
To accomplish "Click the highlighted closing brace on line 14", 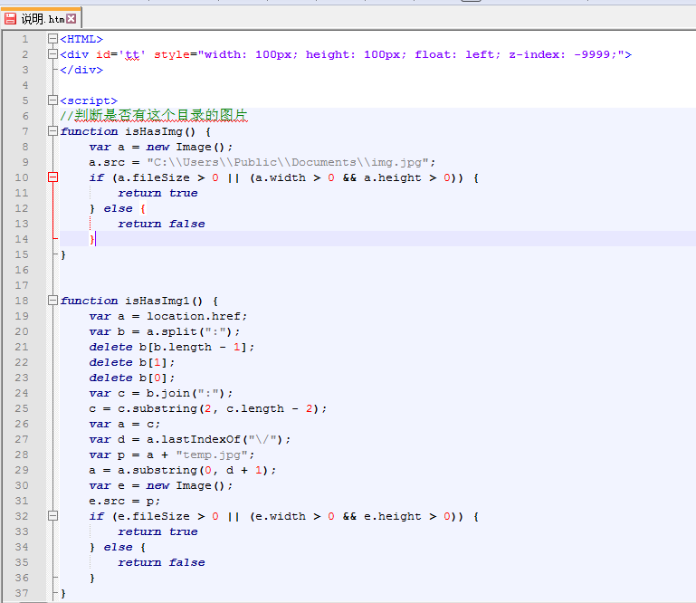I will point(92,239).
